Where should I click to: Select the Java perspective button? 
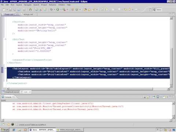tap(157, 10)
